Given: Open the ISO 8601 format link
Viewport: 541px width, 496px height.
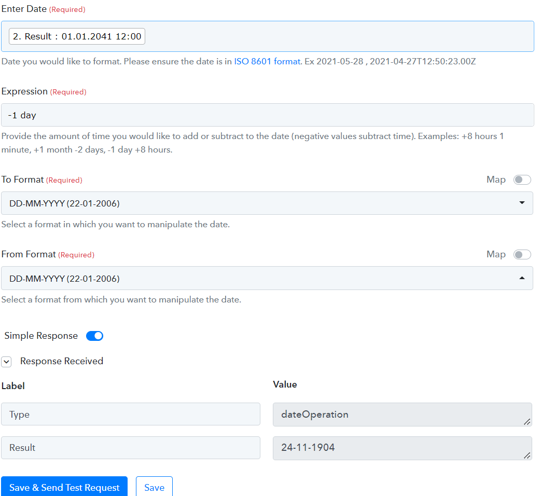Looking at the screenshot, I should (x=268, y=61).
